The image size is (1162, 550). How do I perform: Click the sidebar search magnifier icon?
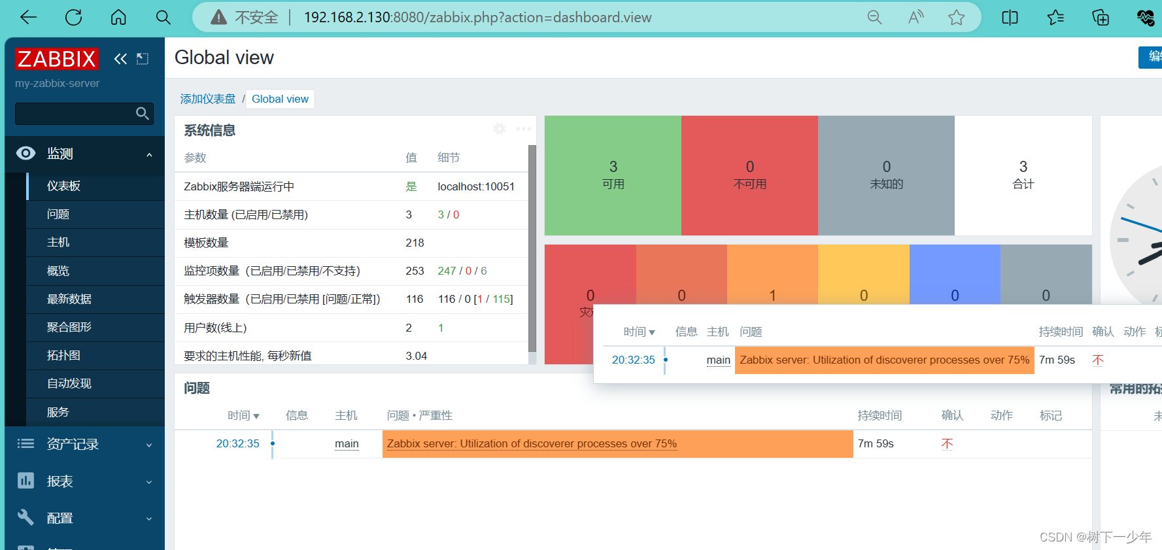tap(142, 113)
